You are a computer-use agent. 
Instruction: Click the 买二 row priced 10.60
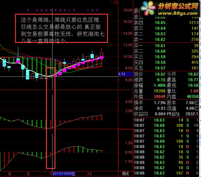pyautogui.click(x=166, y=51)
